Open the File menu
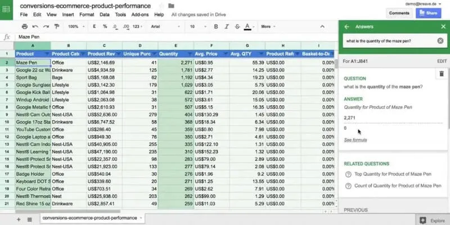The width and height of the screenshot is (450, 225). tap(24, 15)
